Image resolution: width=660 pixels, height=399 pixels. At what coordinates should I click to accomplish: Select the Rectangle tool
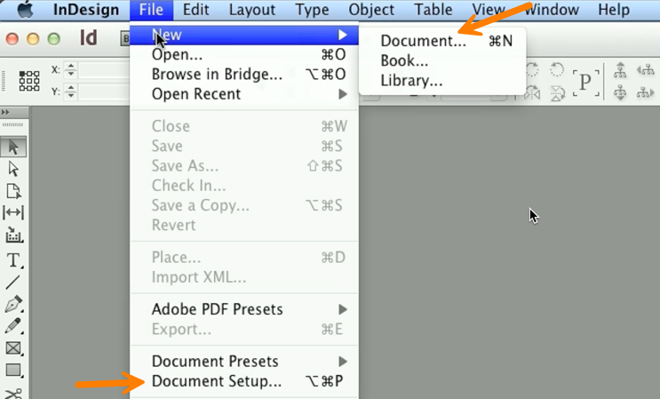13,370
